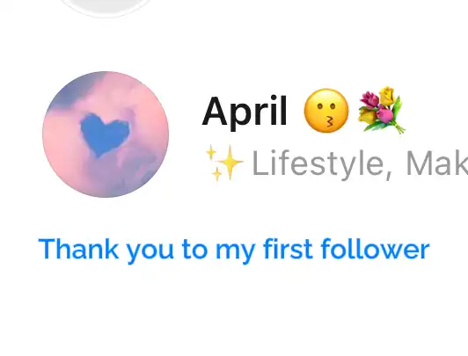Click the flower bouquet emoji

coord(382,110)
